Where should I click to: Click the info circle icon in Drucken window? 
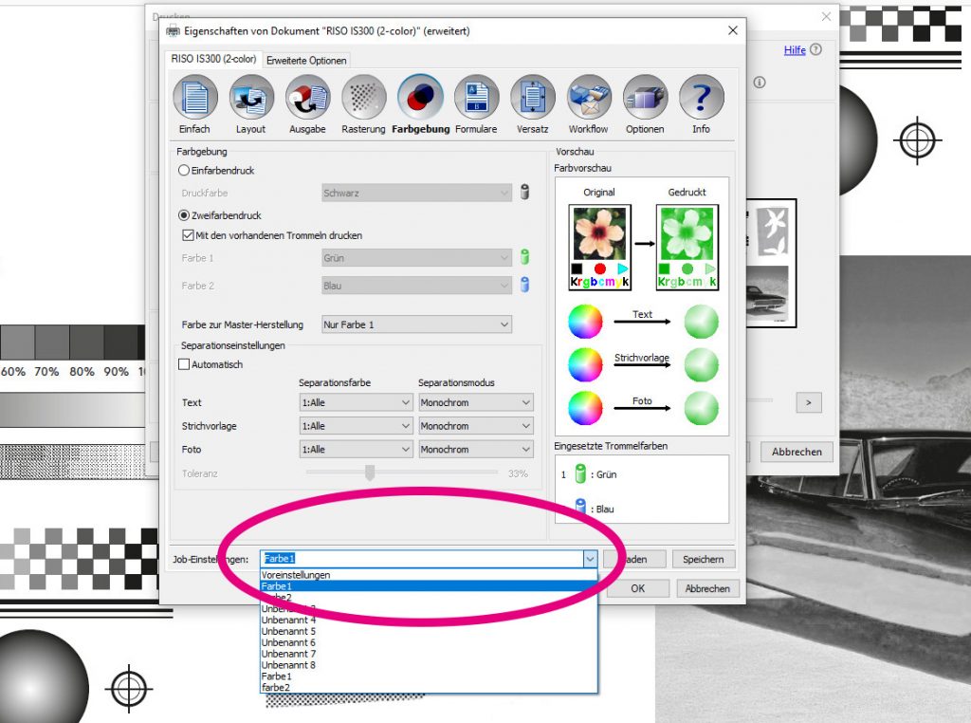pyautogui.click(x=760, y=83)
